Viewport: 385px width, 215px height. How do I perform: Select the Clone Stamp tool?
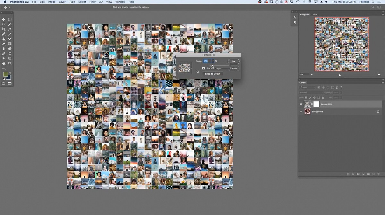pyautogui.click(x=4, y=39)
